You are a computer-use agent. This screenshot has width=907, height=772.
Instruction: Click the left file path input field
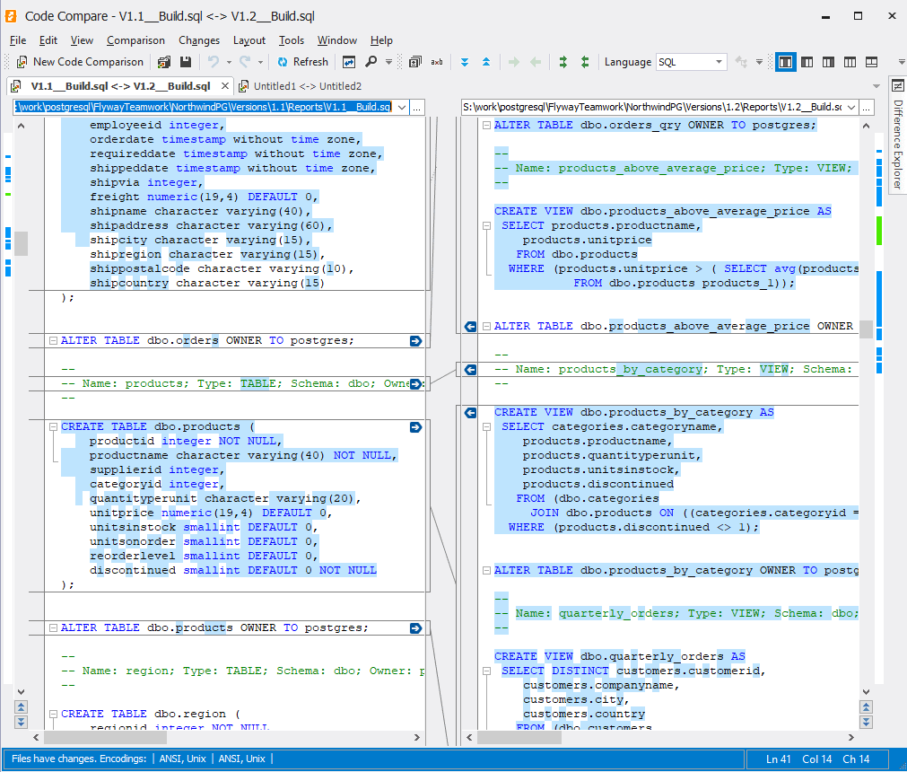(204, 107)
